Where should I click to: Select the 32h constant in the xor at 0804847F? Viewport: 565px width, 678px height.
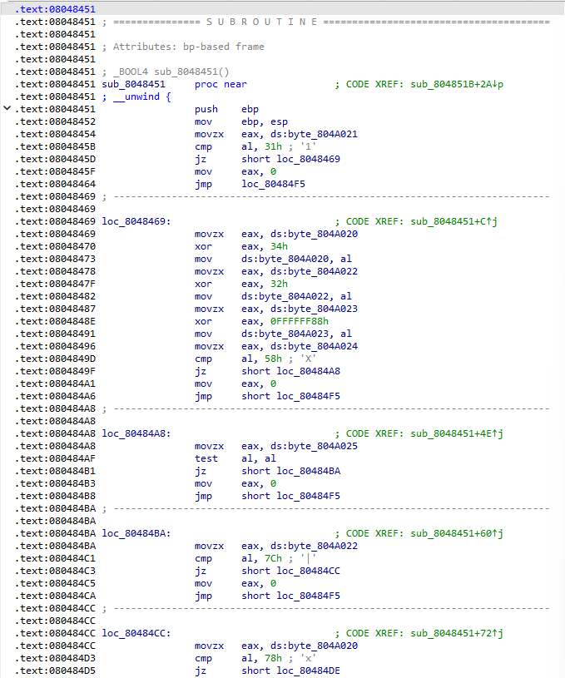[x=279, y=284]
